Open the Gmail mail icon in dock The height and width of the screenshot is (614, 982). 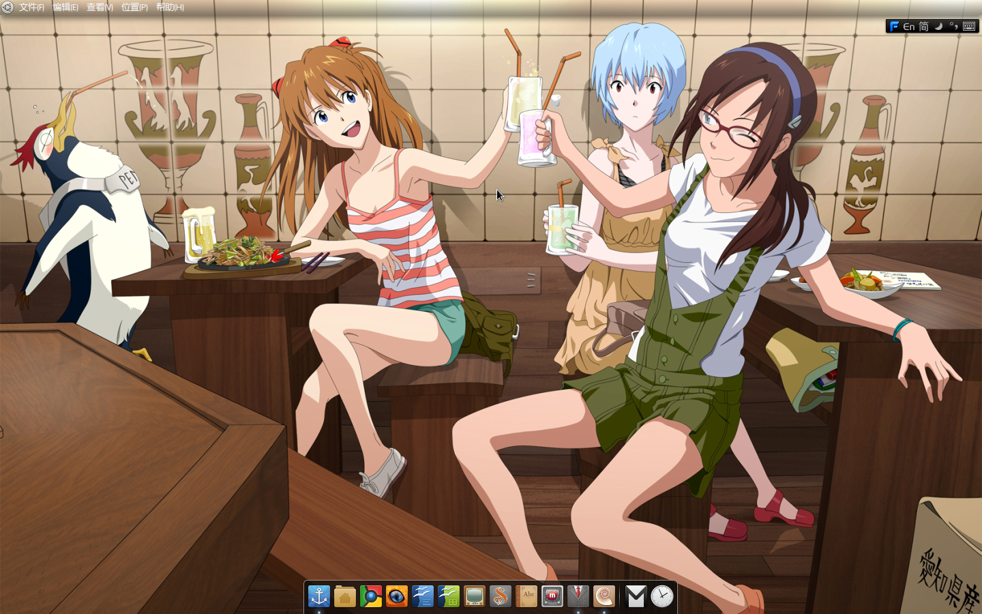click(x=636, y=596)
